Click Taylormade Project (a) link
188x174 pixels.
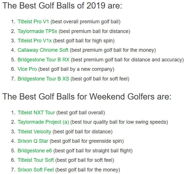click(x=43, y=122)
